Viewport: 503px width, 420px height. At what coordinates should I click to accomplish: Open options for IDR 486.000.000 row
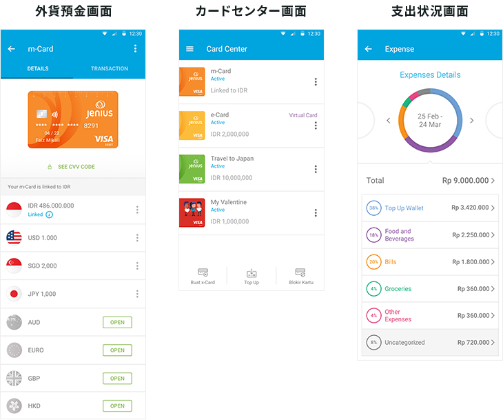(137, 210)
